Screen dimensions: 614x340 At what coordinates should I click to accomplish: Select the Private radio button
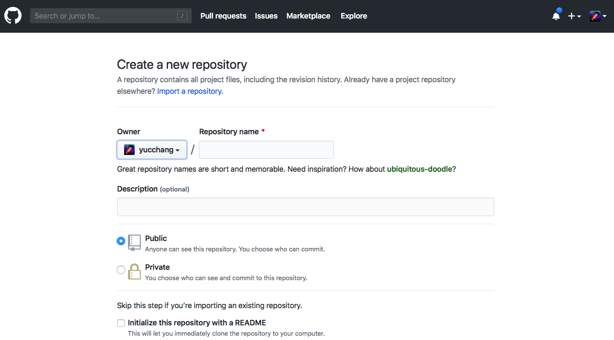[121, 270]
